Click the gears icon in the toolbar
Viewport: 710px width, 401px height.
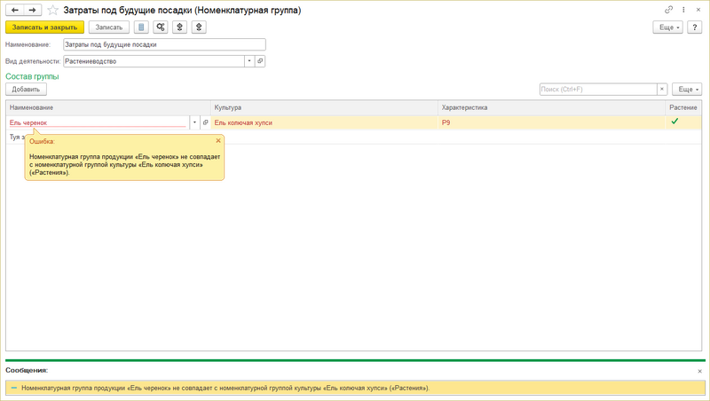[161, 28]
